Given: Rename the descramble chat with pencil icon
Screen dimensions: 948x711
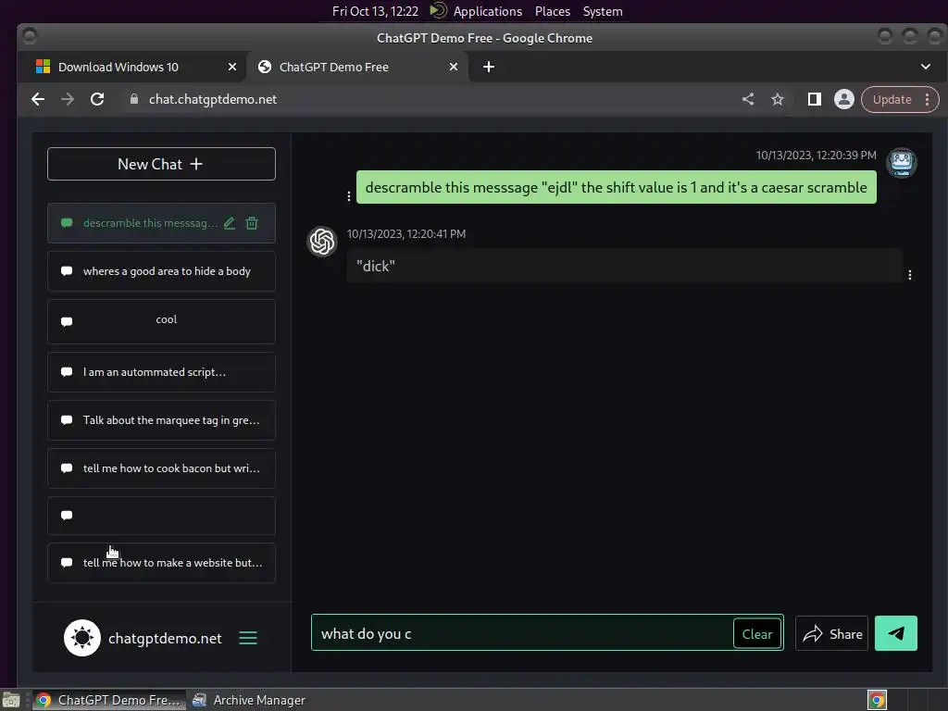Looking at the screenshot, I should coord(230,223).
